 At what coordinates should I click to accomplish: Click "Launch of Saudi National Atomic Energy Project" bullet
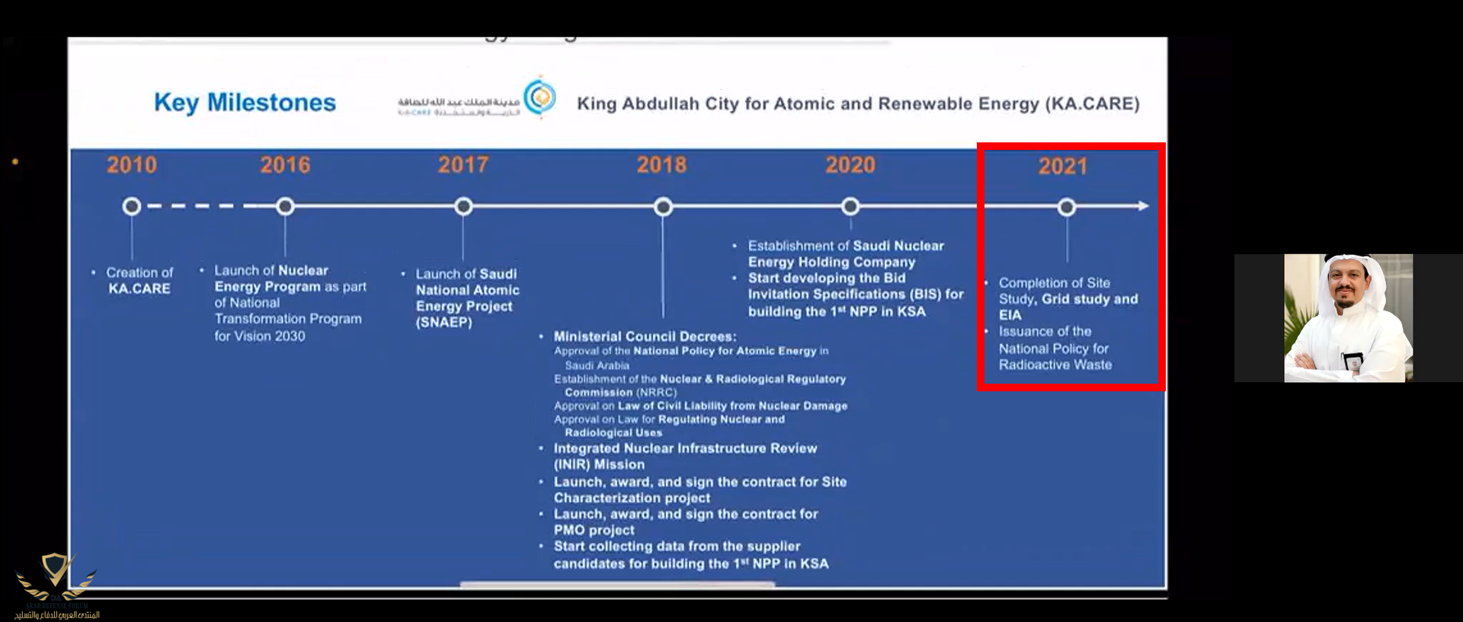click(461, 298)
